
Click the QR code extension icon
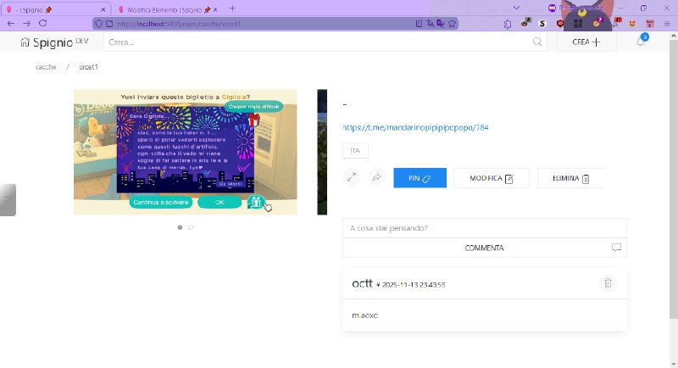[578, 24]
